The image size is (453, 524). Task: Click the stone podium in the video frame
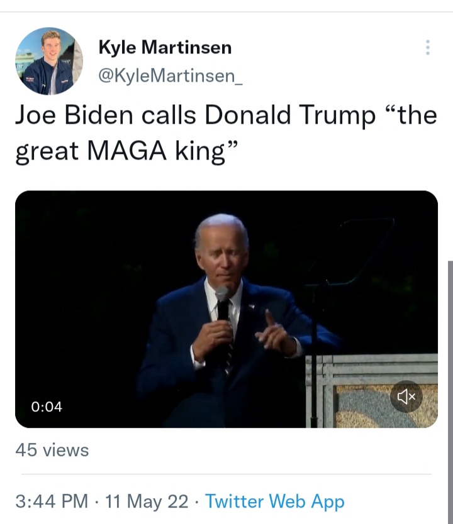pos(371,391)
